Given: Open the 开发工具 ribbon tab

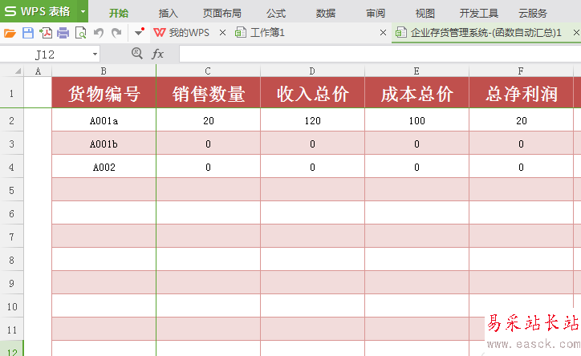Looking at the screenshot, I should click(x=479, y=14).
